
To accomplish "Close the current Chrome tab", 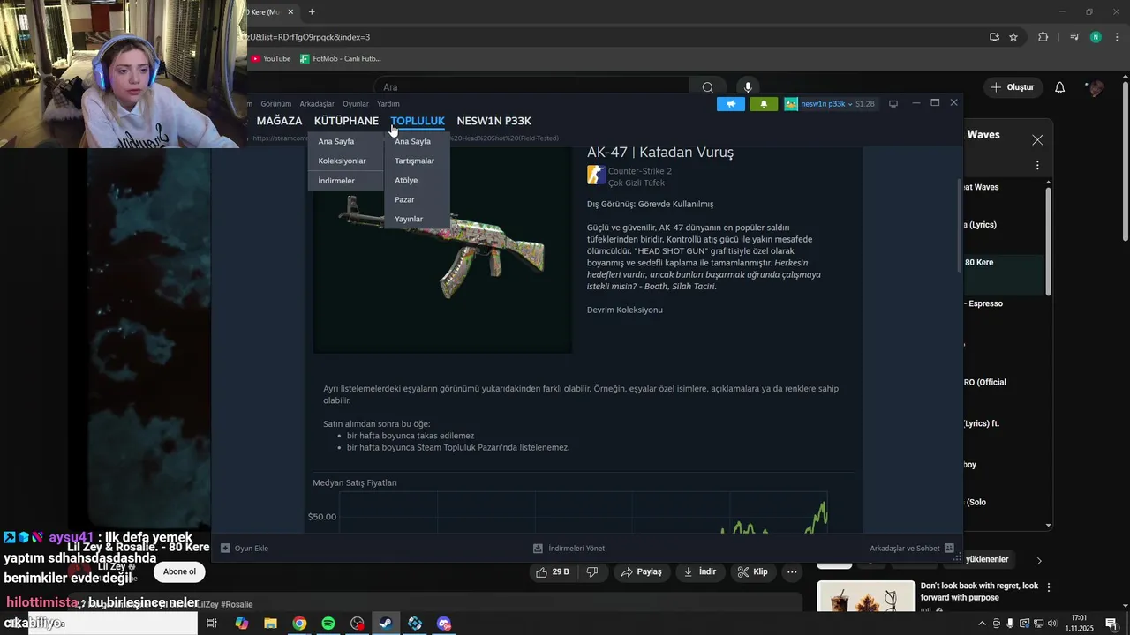I will coord(290,11).
